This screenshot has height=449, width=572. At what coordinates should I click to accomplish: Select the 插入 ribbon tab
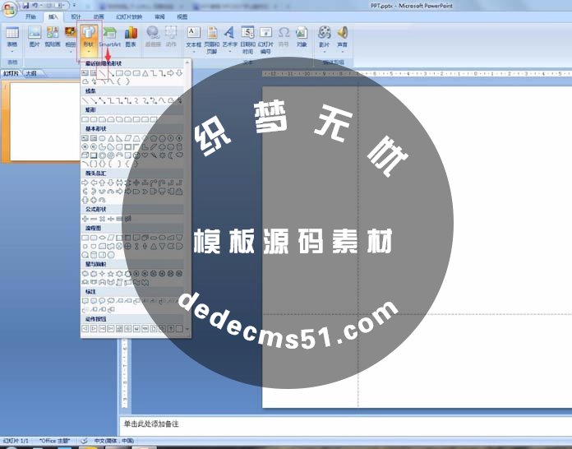tap(53, 16)
